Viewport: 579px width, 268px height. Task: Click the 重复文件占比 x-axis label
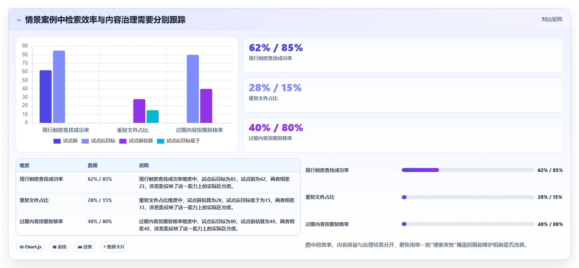tap(133, 130)
